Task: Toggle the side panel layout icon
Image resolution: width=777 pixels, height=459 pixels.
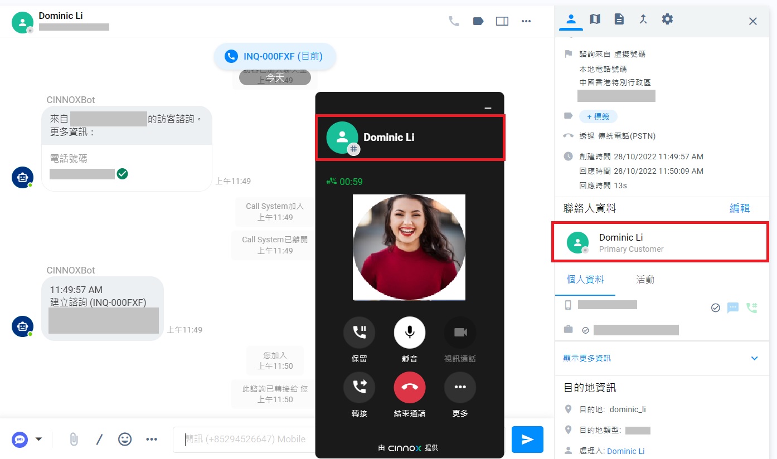Action: (502, 21)
